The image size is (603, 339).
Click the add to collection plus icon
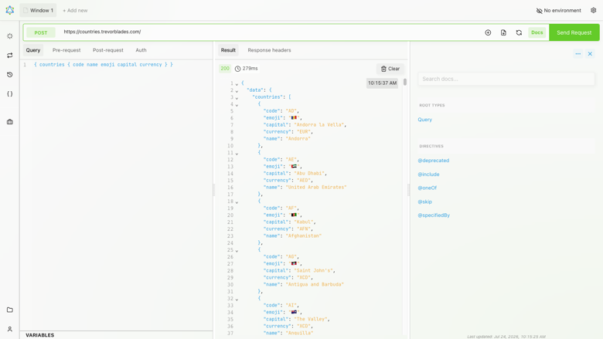coord(488,32)
